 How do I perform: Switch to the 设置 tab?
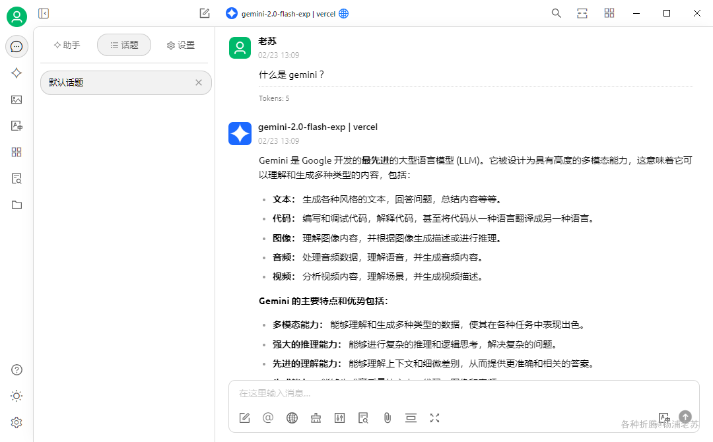click(x=181, y=45)
